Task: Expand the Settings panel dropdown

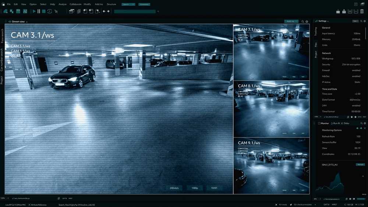Action: coord(328,21)
